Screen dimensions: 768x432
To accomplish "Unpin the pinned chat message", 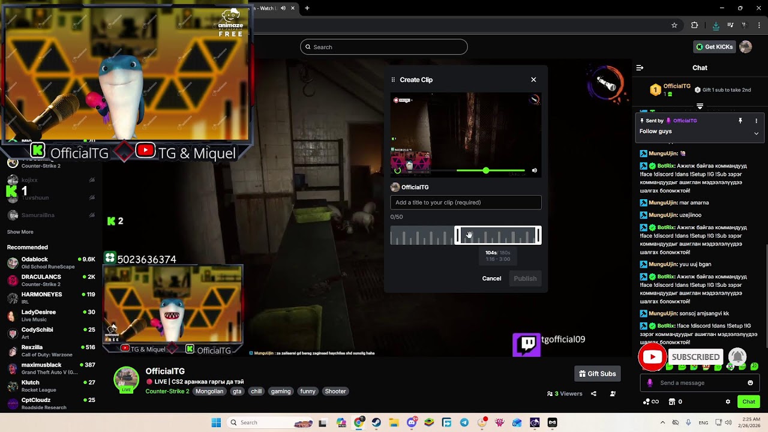I will (x=740, y=121).
